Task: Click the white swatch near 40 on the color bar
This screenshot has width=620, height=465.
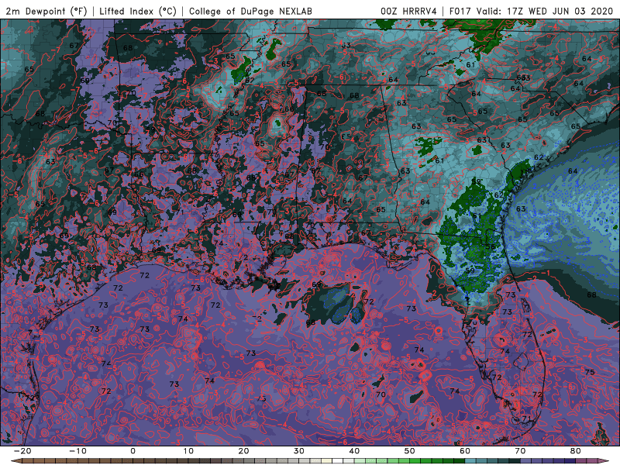Action: click(338, 461)
